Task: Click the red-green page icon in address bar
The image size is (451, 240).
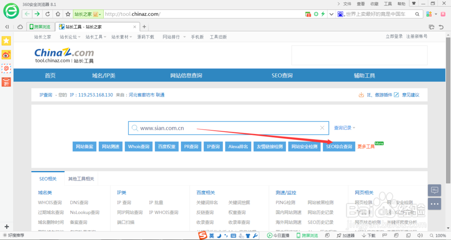Action: (x=308, y=14)
